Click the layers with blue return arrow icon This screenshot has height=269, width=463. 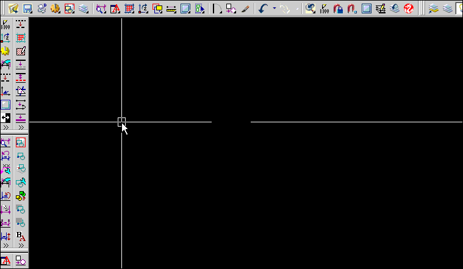click(x=395, y=9)
